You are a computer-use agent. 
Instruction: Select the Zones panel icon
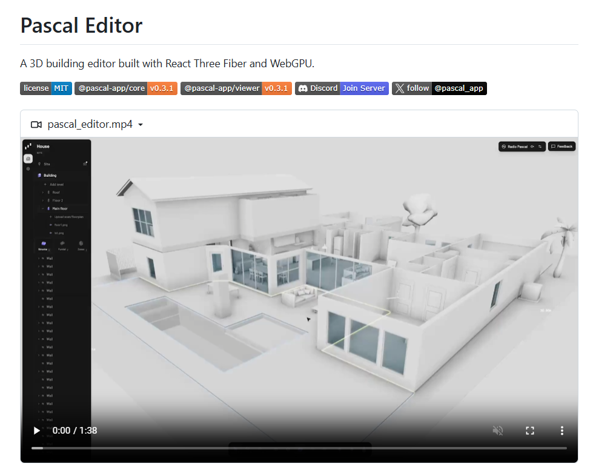[x=81, y=243]
